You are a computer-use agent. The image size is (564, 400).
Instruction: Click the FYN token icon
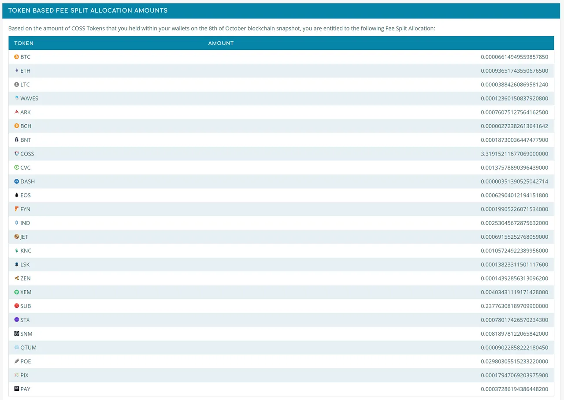(x=17, y=209)
